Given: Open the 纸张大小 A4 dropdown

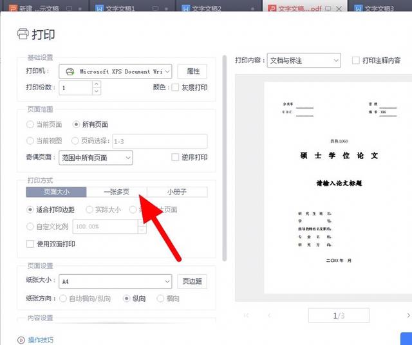Looking at the screenshot, I should [115, 281].
